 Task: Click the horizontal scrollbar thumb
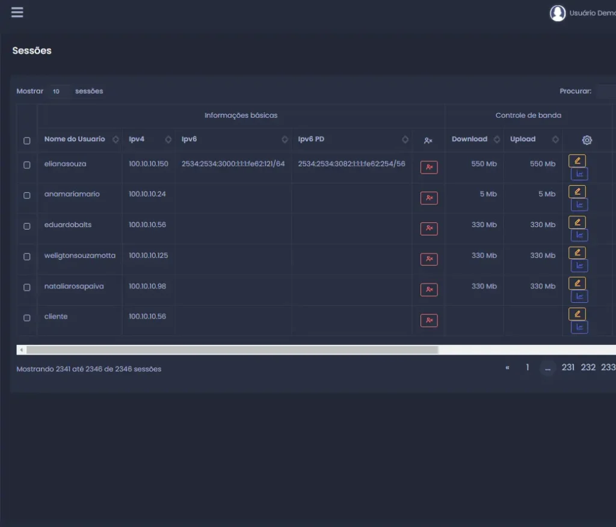tap(232, 350)
